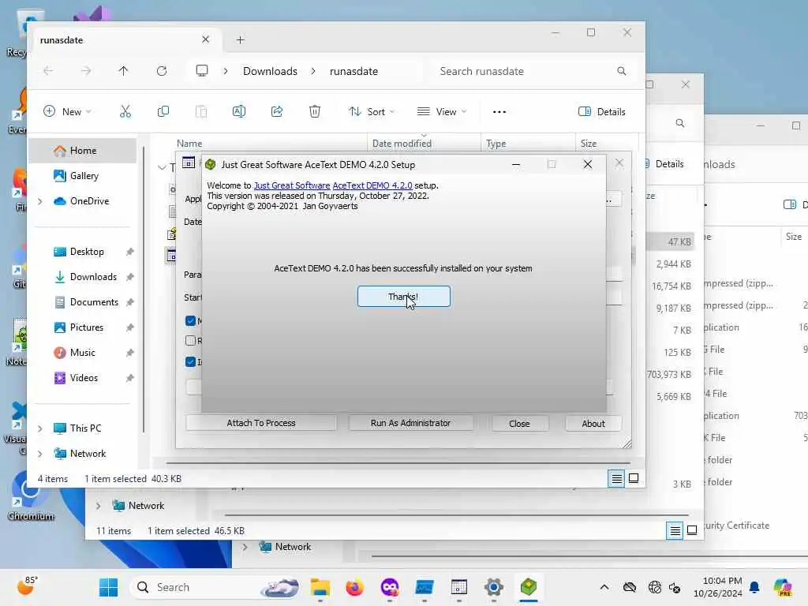
Task: Click the Delete trash icon
Action: [314, 112]
